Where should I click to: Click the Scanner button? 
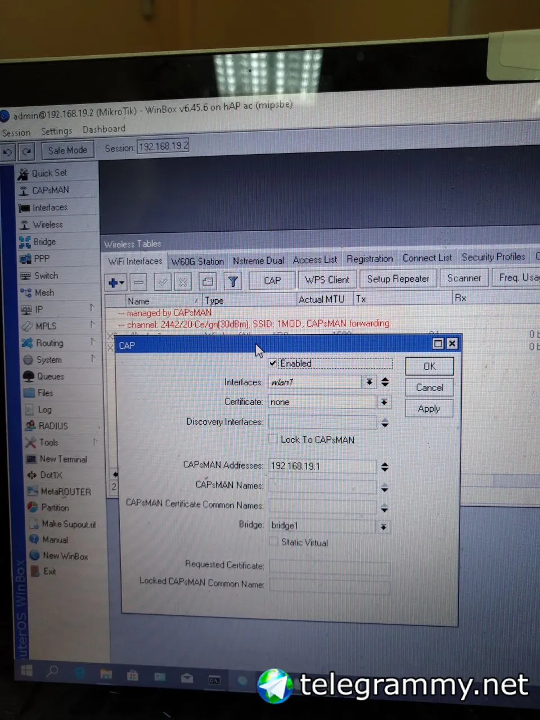point(464,278)
